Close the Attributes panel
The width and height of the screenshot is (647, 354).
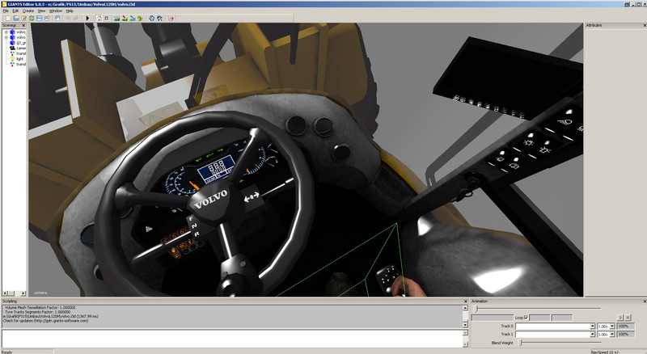pos(645,26)
